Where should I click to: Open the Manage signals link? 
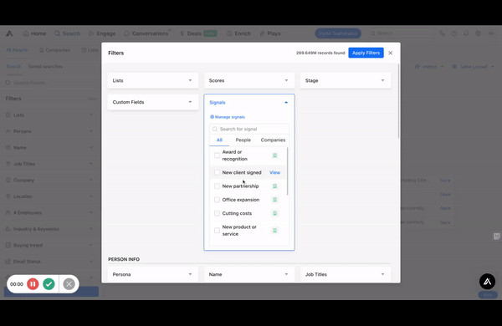point(228,117)
